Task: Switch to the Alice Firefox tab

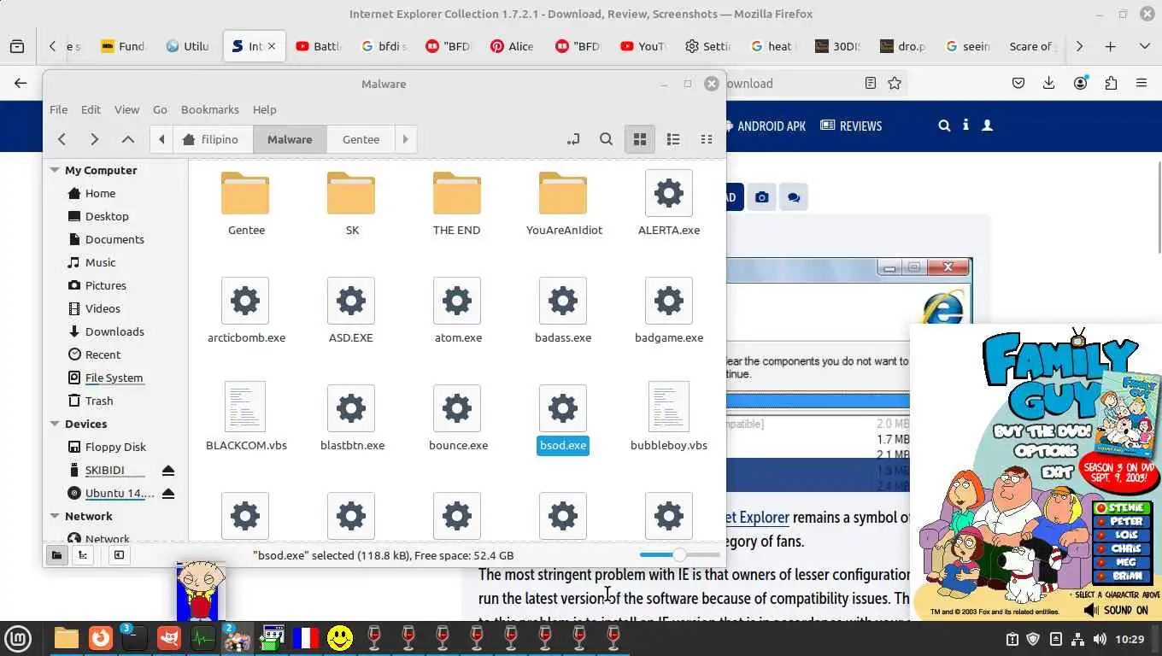Action: tap(512, 46)
